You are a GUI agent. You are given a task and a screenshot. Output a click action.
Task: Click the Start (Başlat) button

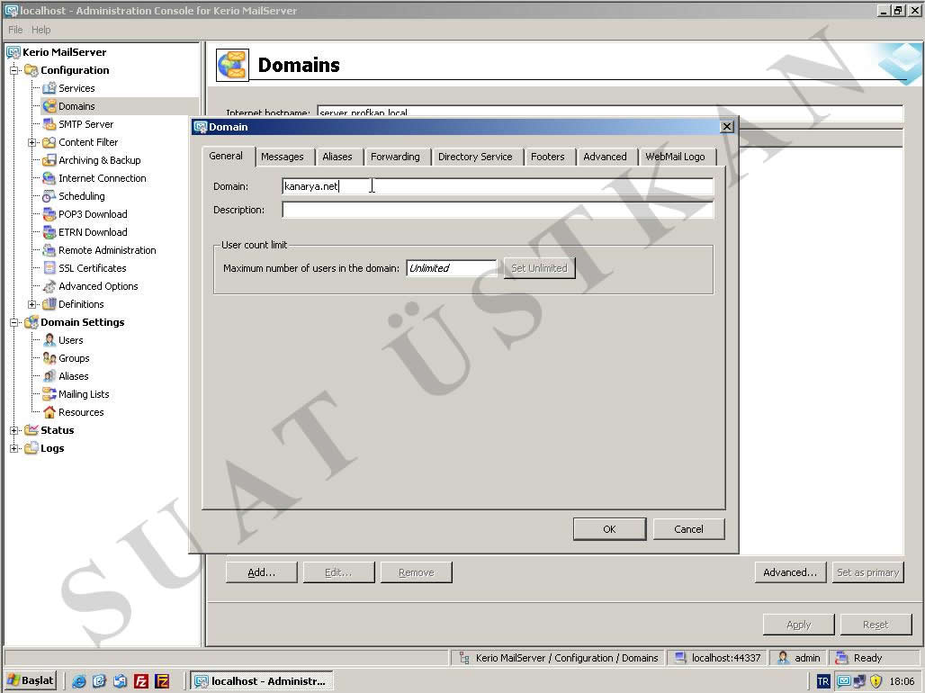[31, 681]
